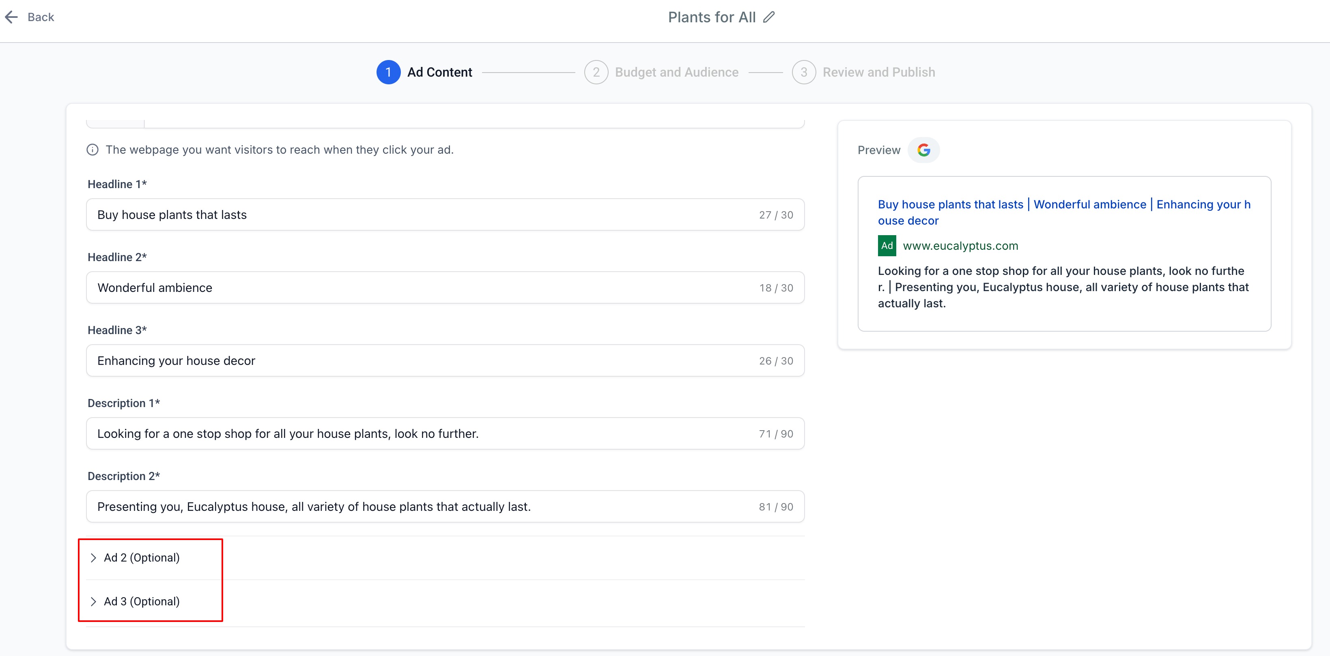Click the green Ad badge in preview

[x=887, y=246]
